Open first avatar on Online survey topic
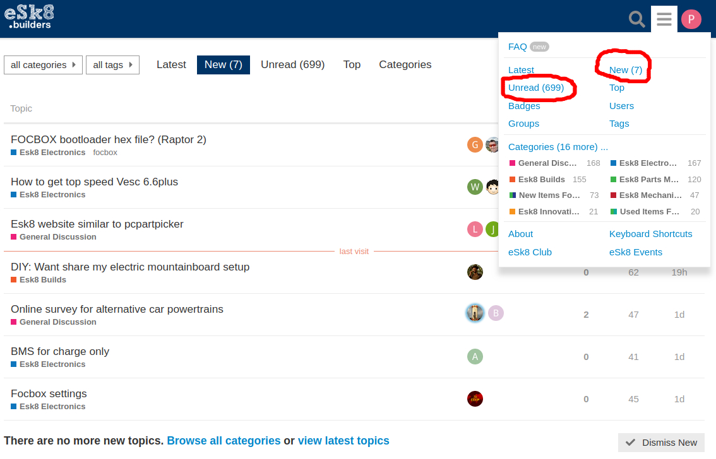The height and width of the screenshot is (459, 716). tap(475, 313)
